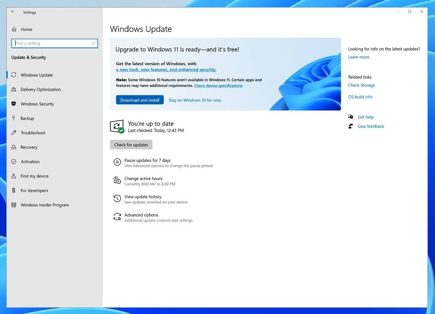
Task: Click the Advanced options gear-sync icon
Action: [117, 216]
